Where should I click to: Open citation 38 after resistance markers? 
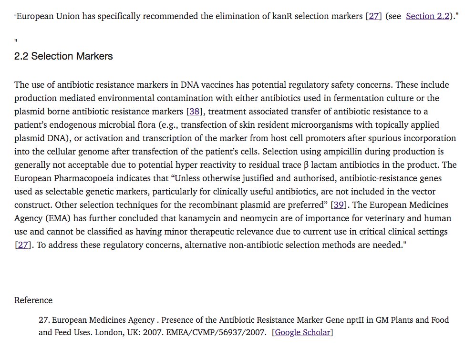[x=195, y=112]
